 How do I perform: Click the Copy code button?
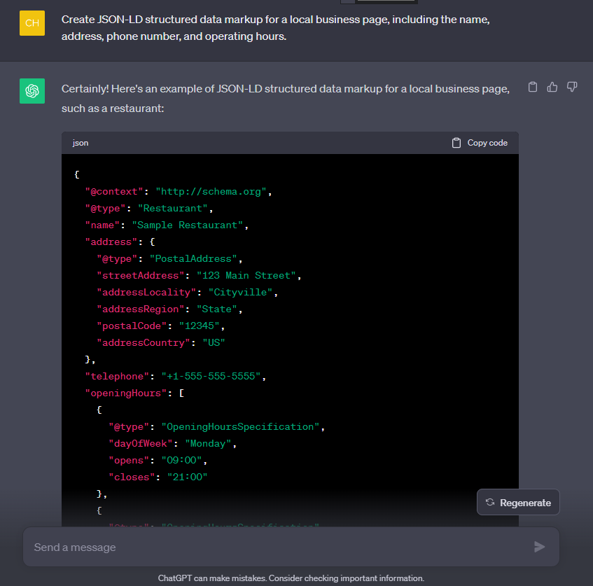(x=480, y=143)
